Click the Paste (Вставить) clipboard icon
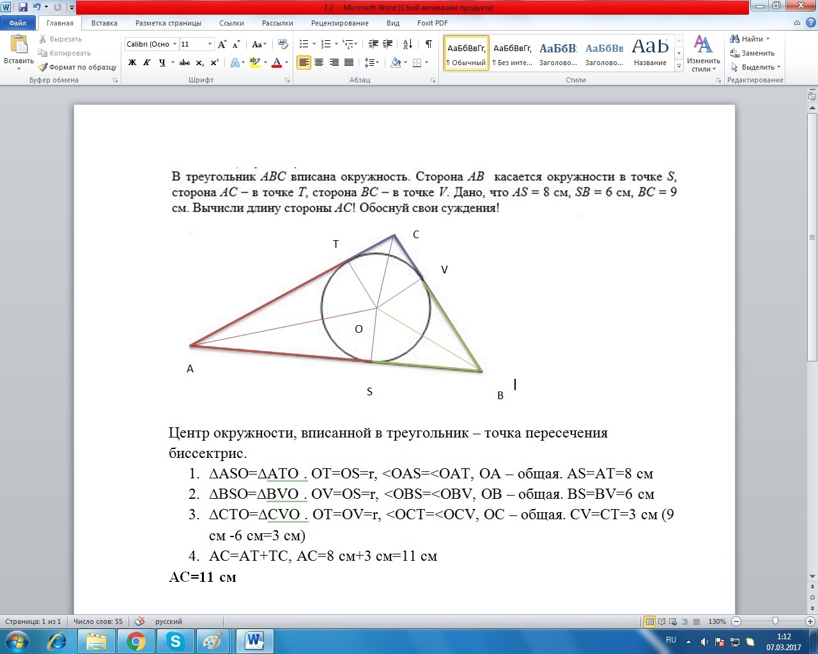Image resolution: width=818 pixels, height=654 pixels. (x=19, y=45)
